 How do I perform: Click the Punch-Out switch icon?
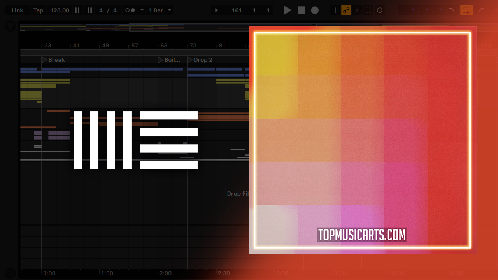pyautogui.click(x=480, y=10)
